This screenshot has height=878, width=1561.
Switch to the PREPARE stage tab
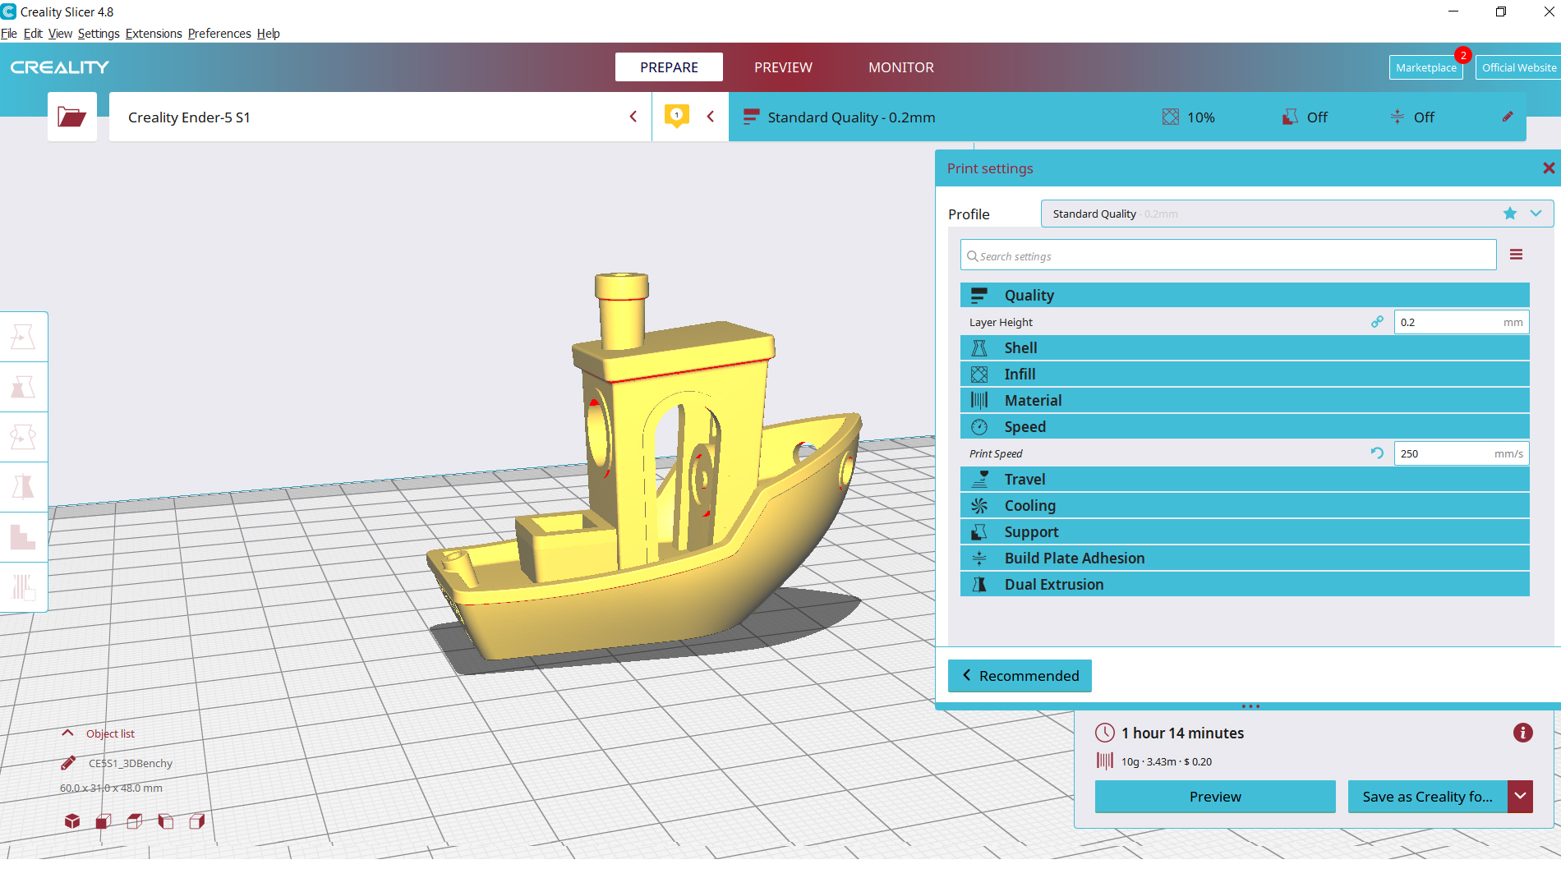(669, 67)
